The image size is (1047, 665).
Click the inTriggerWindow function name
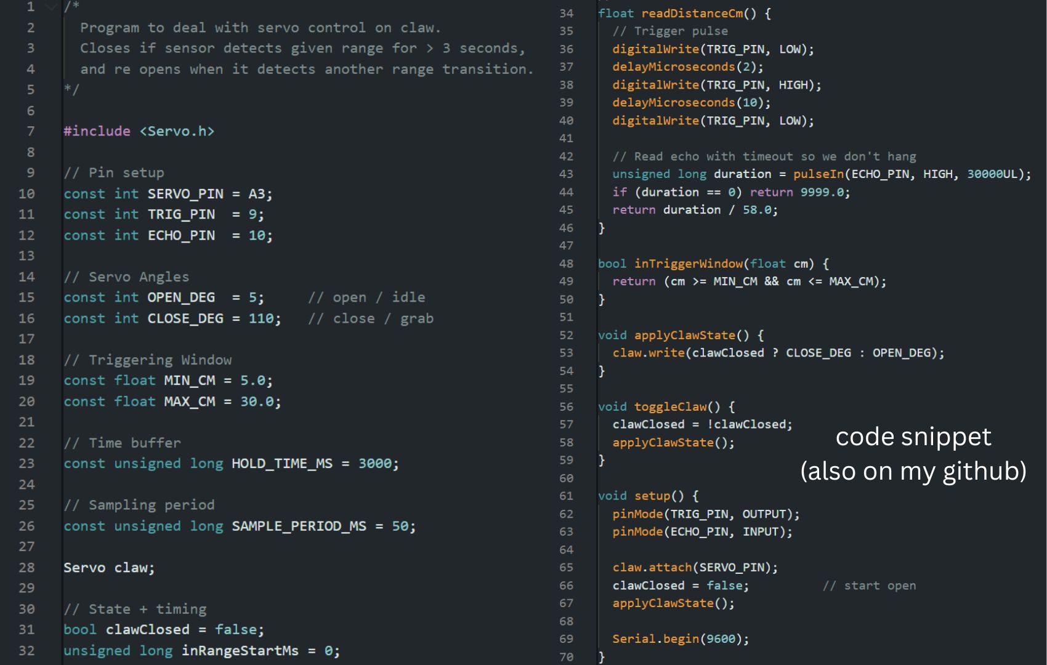coord(688,264)
